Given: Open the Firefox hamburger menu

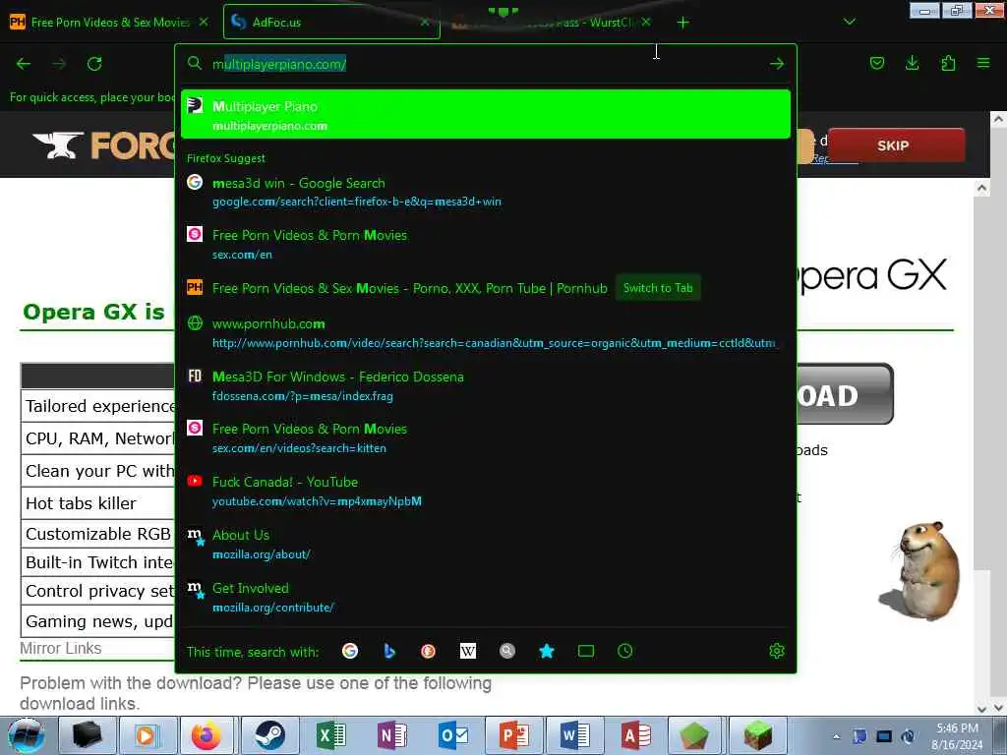Looking at the screenshot, I should tap(983, 63).
